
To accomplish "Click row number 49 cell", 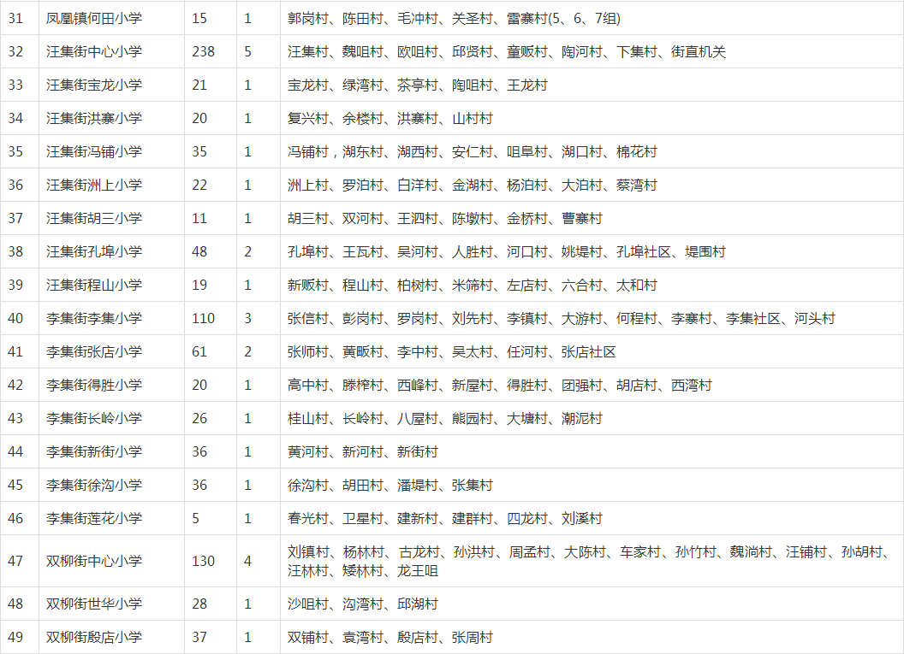I will (16, 637).
